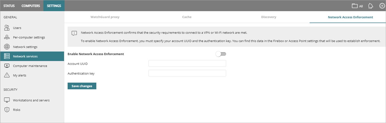Switch to the WatchGuard proxy tab
Image resolution: width=386 pixels, height=123 pixels.
click(105, 17)
